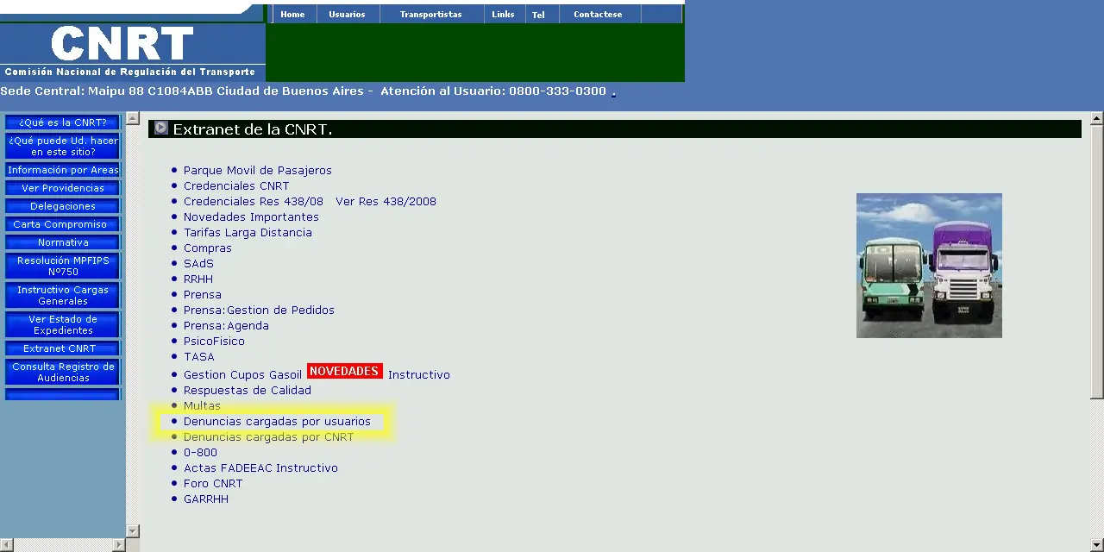This screenshot has height=552, width=1104.
Task: Open Carta Compromiso in sidebar
Action: tap(63, 224)
